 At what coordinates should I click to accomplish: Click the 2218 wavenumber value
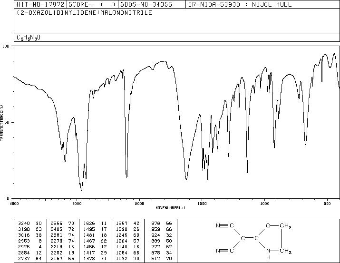pyautogui.click(x=57, y=247)
